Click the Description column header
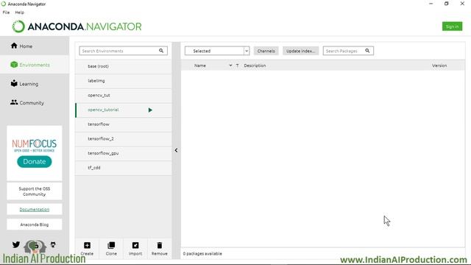Screen dimensions: 471x265 [255, 66]
